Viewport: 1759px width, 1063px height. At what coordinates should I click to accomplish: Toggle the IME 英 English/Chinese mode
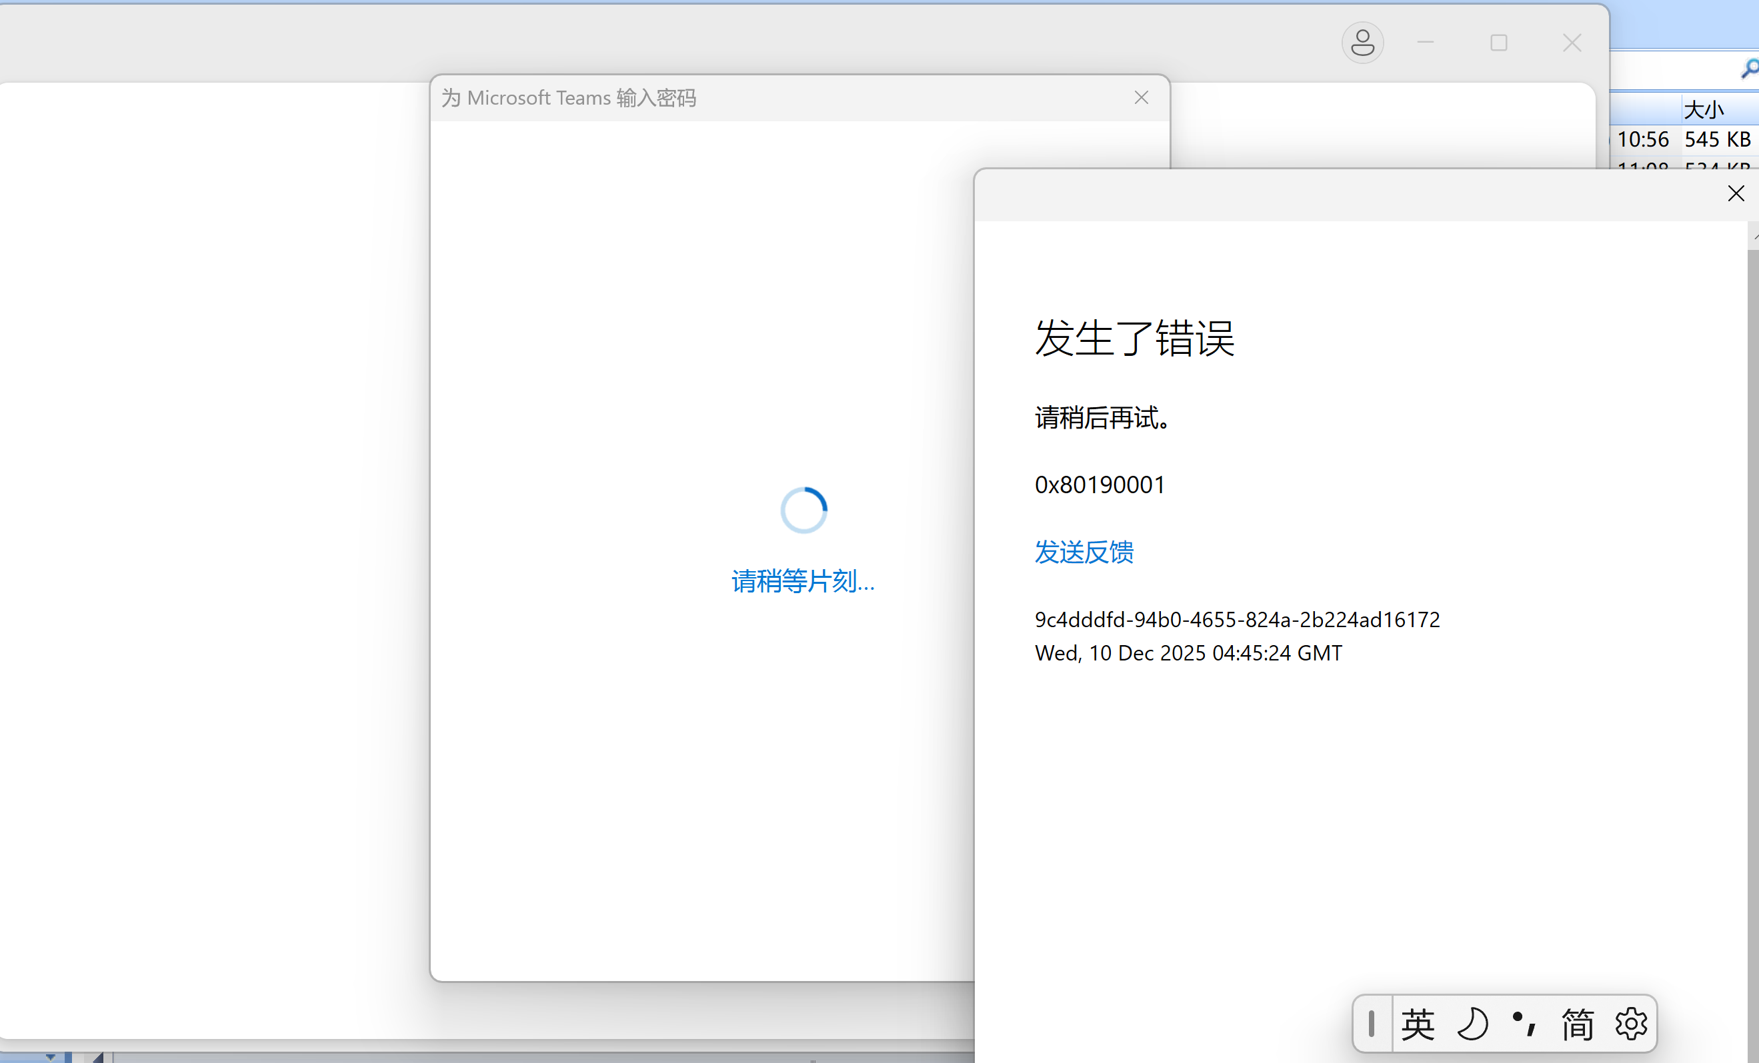tap(1418, 1025)
